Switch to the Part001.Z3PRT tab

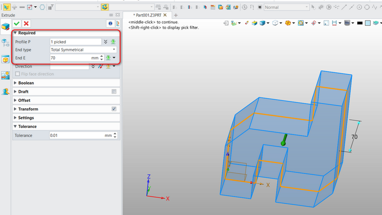[149, 15]
